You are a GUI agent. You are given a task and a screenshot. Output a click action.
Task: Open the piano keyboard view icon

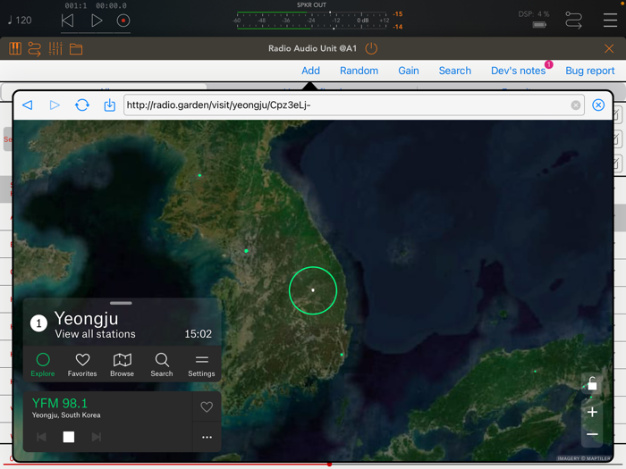tap(15, 48)
